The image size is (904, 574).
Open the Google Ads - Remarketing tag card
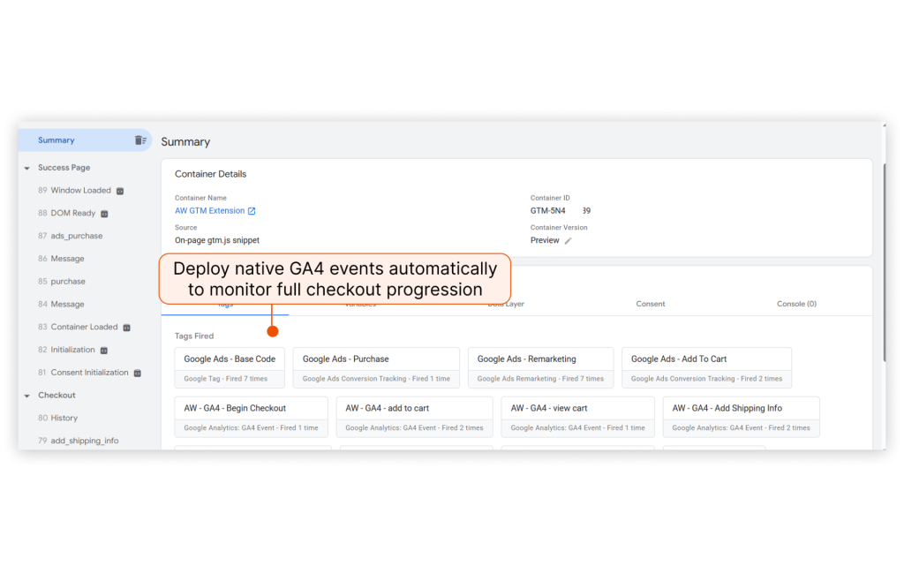(x=540, y=367)
